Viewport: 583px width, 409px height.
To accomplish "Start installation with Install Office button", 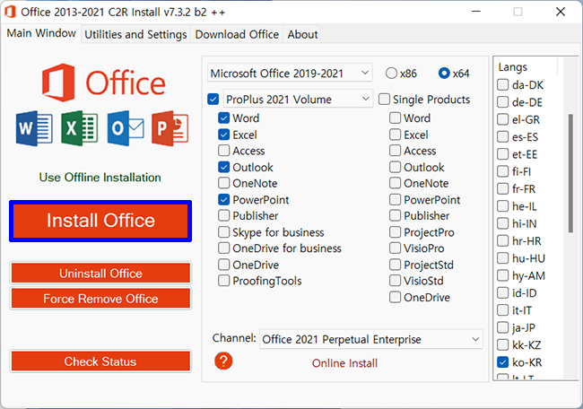I will (100, 221).
